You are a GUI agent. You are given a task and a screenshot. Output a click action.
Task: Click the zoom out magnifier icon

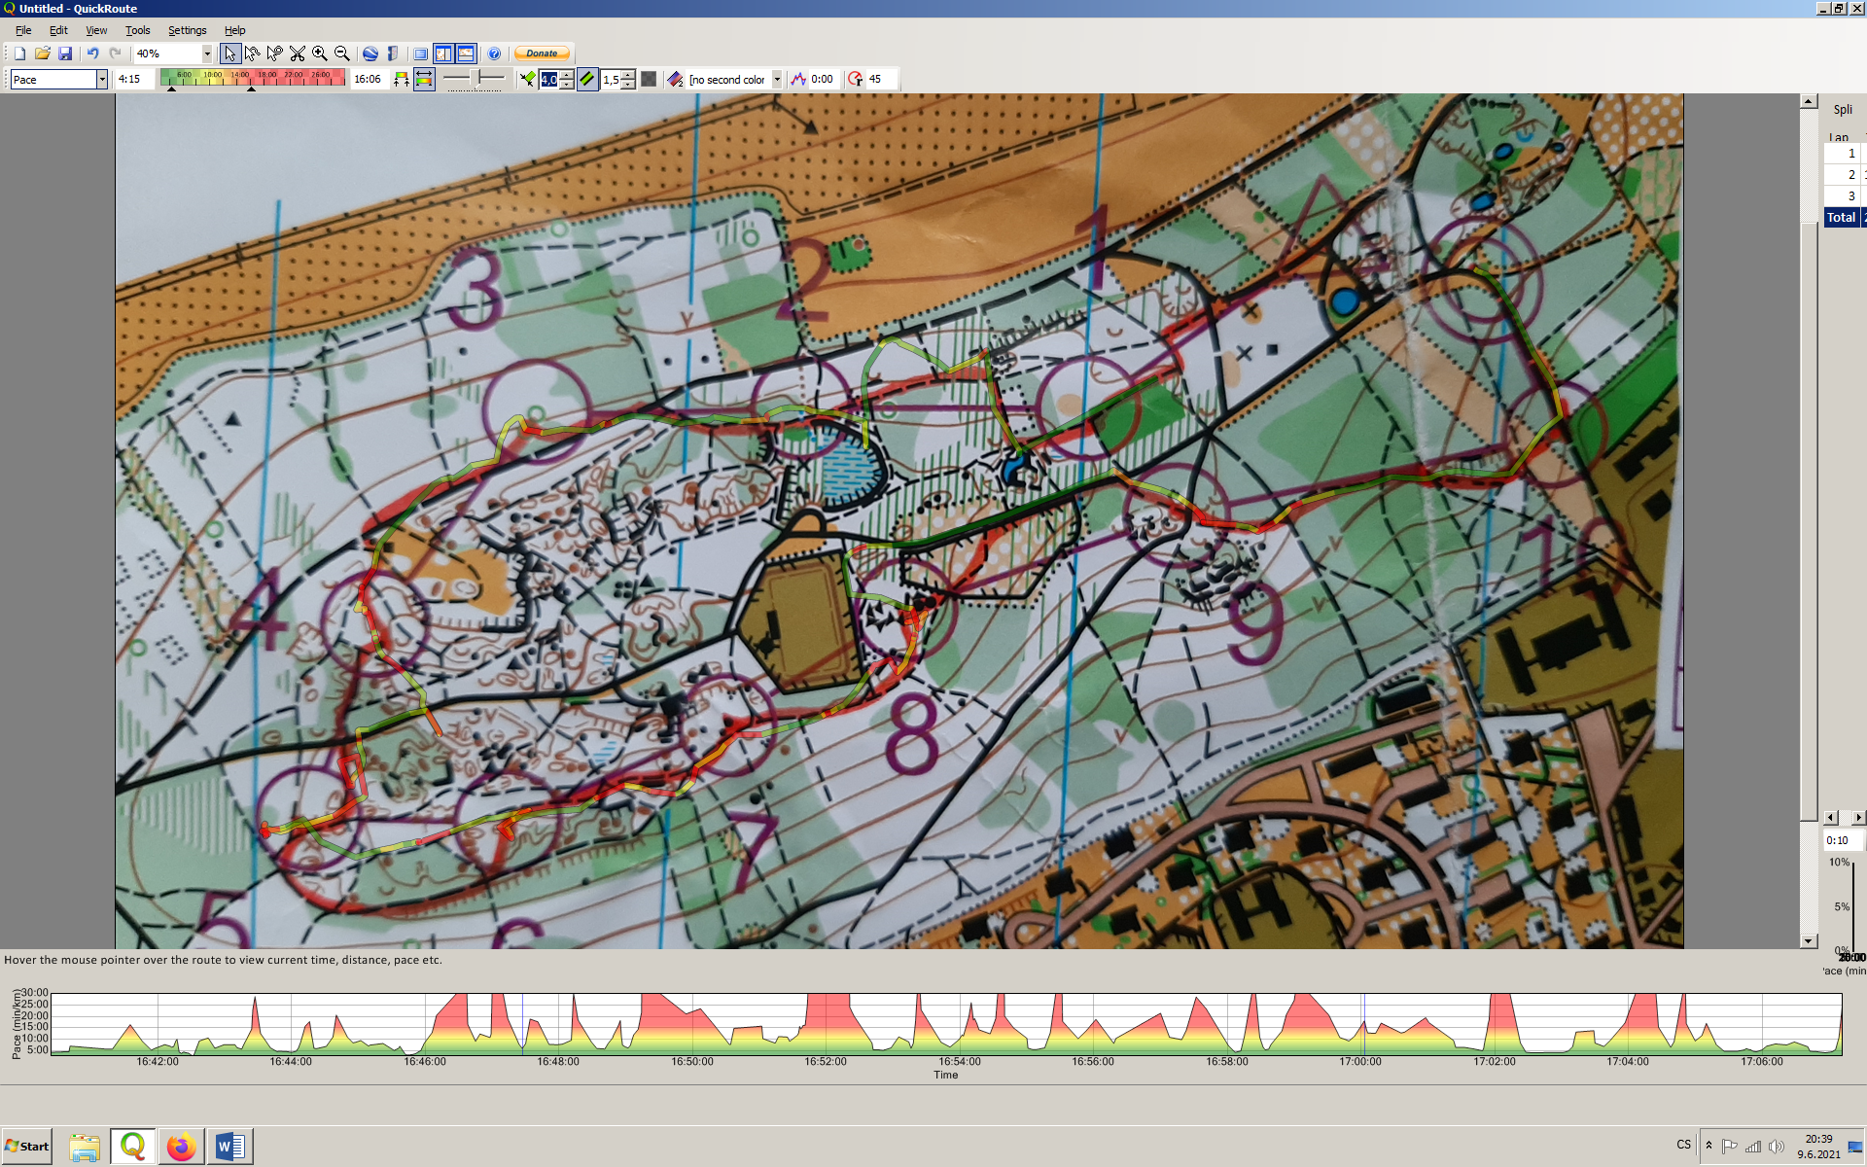coord(341,53)
